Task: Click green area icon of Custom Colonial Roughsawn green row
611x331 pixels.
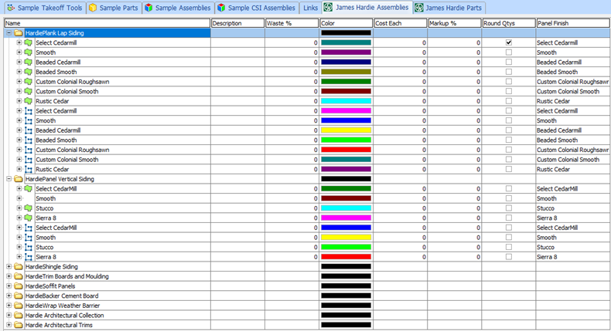Action: [28, 82]
